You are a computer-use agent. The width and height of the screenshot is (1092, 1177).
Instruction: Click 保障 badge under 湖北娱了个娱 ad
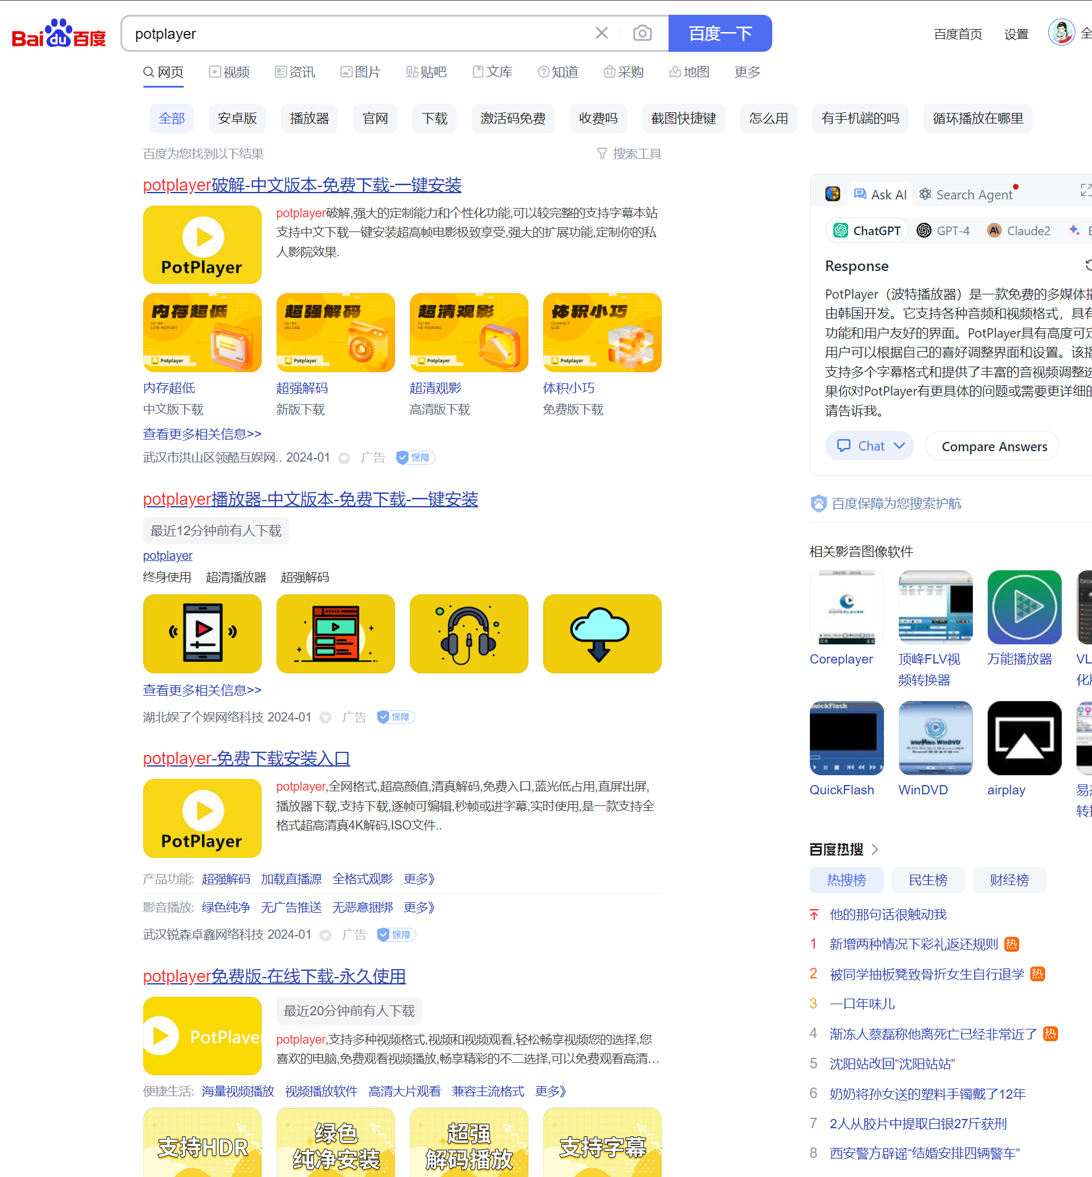[396, 717]
